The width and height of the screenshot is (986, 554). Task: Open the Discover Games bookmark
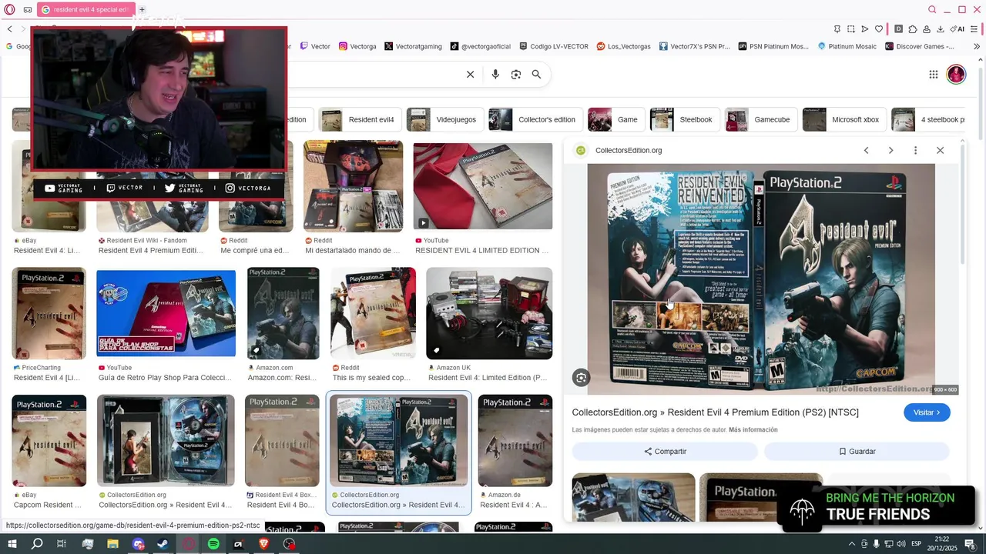tap(920, 46)
